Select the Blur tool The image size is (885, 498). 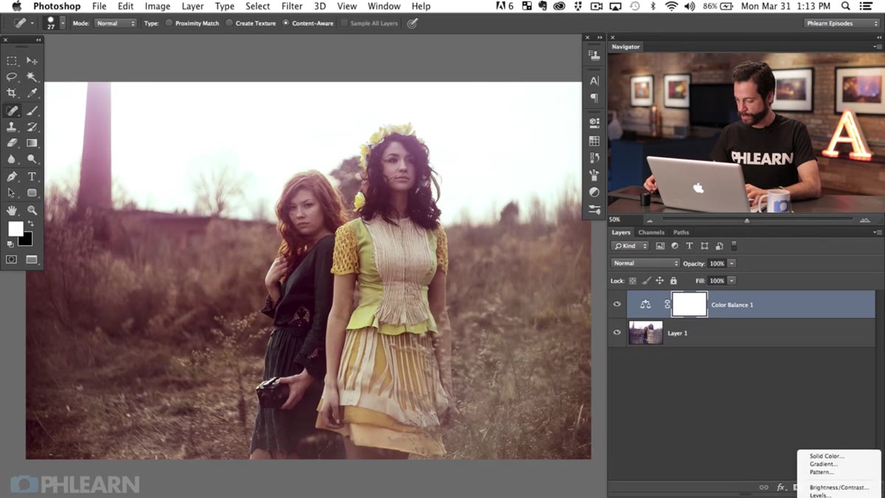point(12,159)
